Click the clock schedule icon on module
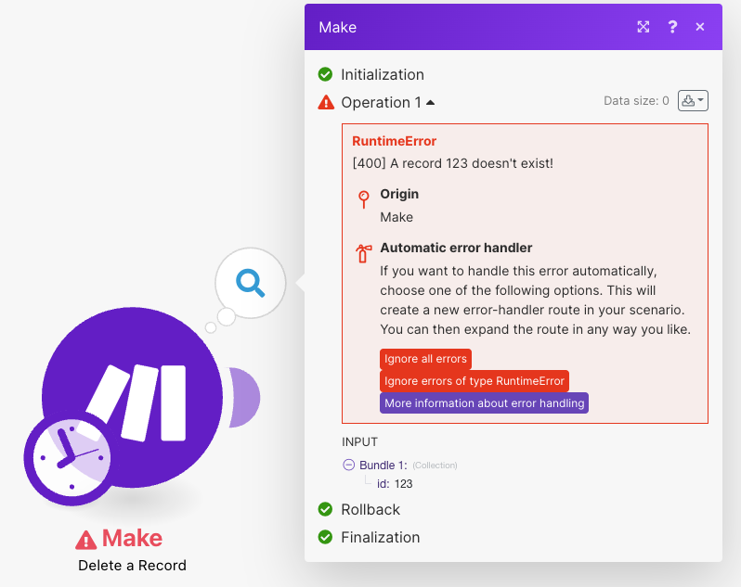This screenshot has width=741, height=587. [x=71, y=457]
